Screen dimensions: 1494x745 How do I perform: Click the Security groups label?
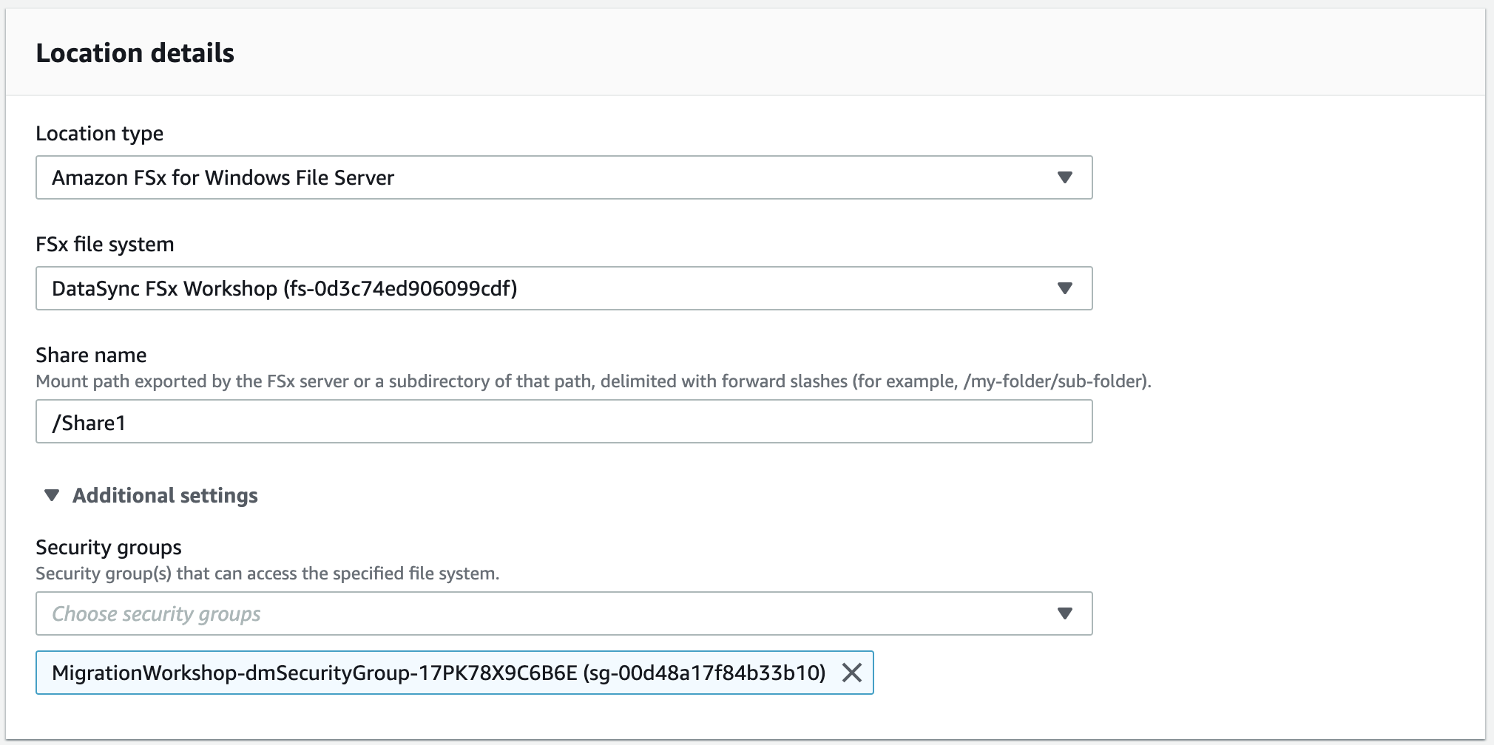[109, 547]
